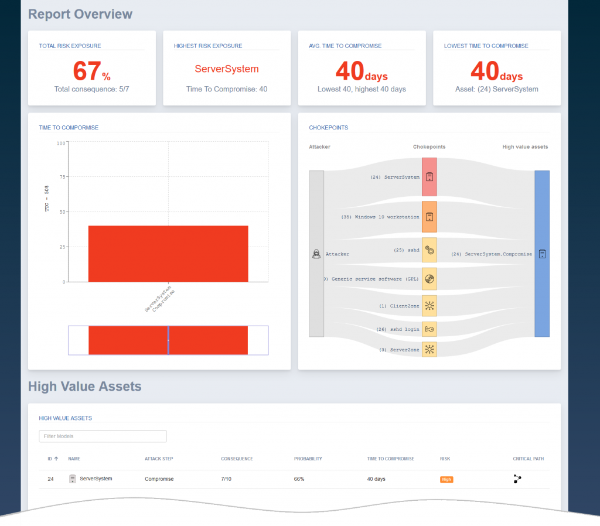Click the High risk badge

(446, 479)
